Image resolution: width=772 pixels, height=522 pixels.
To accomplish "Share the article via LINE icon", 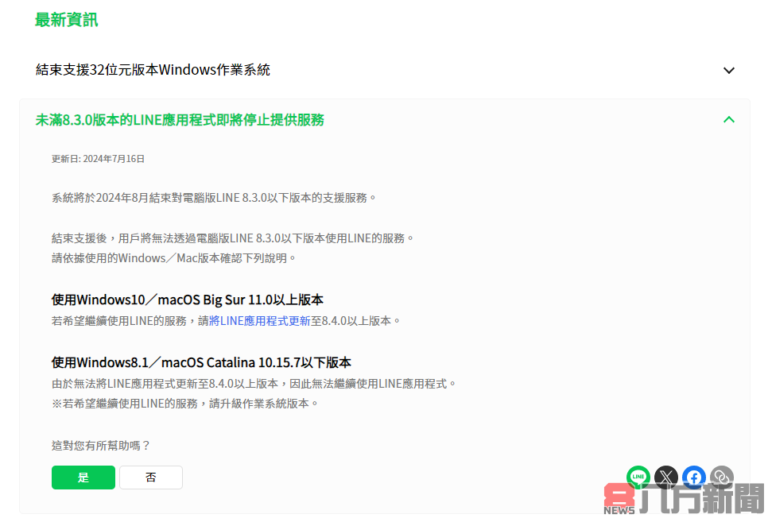I will [x=638, y=477].
